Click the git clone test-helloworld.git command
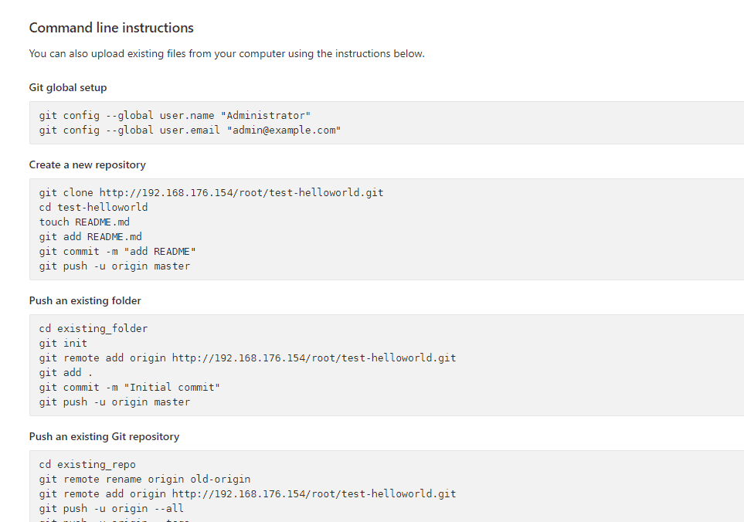744x522 pixels. click(x=211, y=192)
